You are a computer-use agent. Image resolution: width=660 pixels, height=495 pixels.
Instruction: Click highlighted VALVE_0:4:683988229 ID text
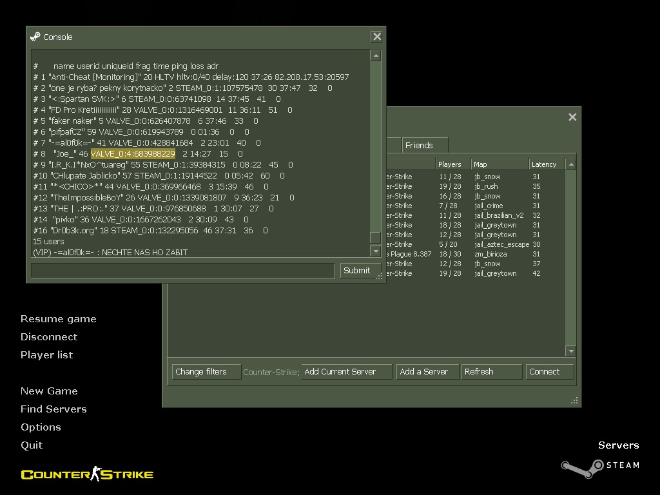[x=133, y=153]
